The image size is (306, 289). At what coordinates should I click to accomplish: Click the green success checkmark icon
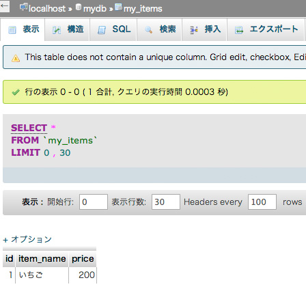coord(16,92)
